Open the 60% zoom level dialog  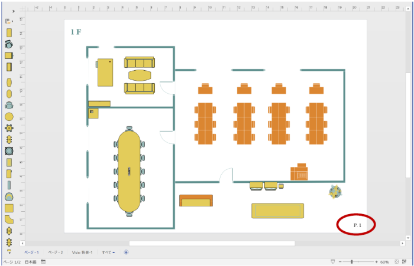pos(384,261)
